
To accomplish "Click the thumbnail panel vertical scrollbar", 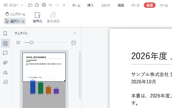I will (80, 75).
